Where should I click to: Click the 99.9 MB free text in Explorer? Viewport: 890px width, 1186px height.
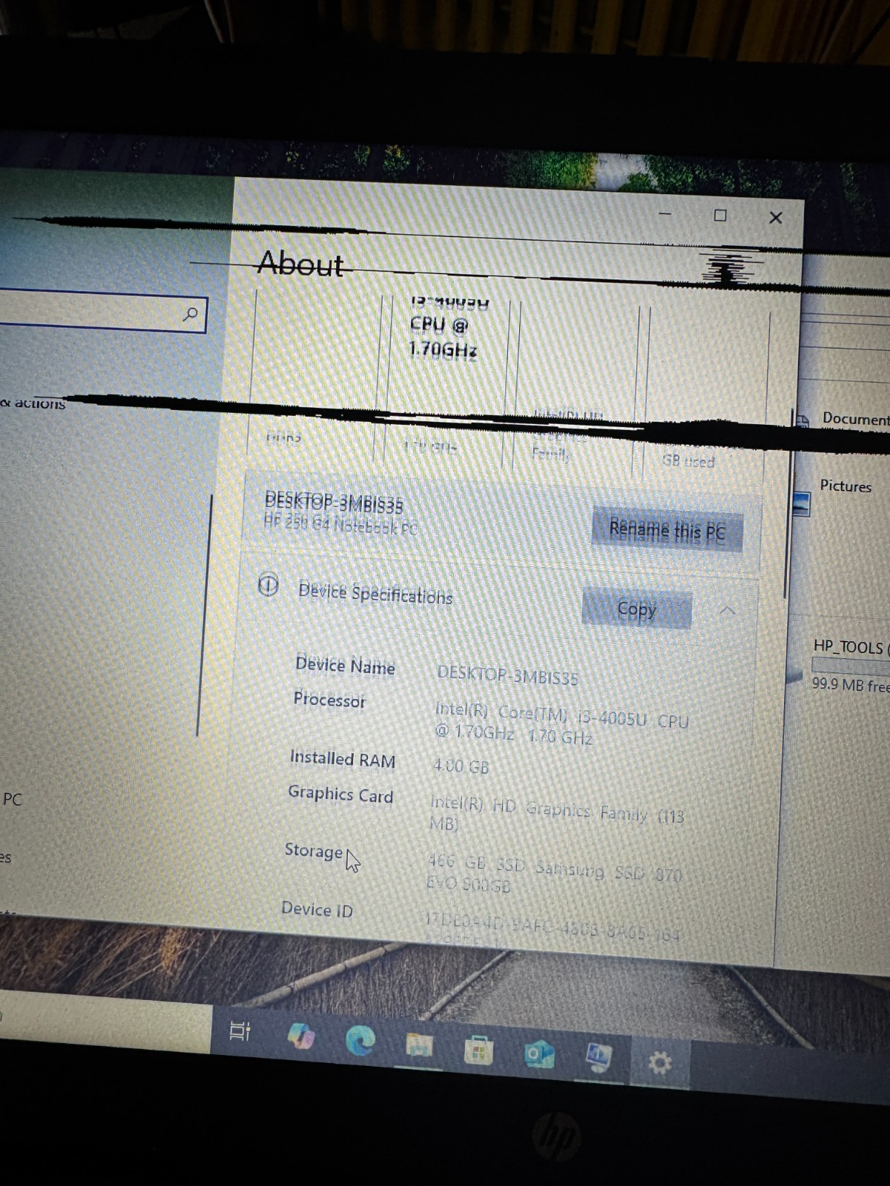pos(850,684)
